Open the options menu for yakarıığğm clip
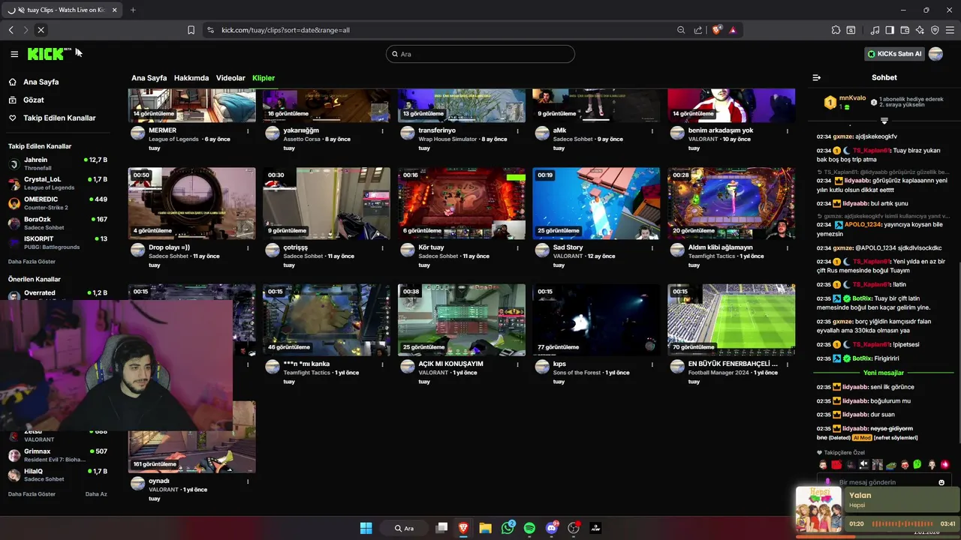 (382, 131)
